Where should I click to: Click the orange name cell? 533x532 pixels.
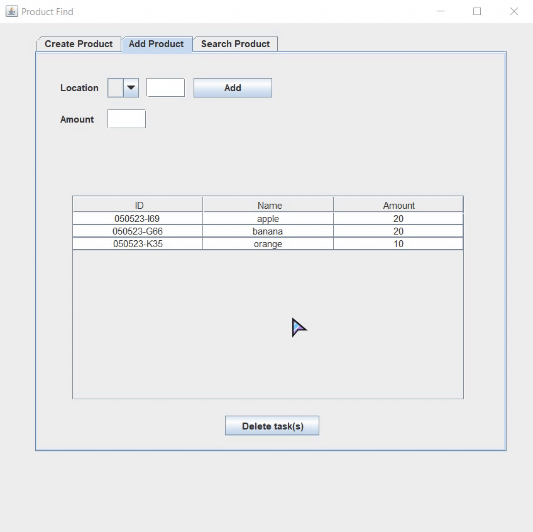268,244
